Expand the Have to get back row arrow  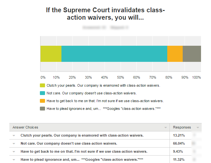(x=14, y=151)
